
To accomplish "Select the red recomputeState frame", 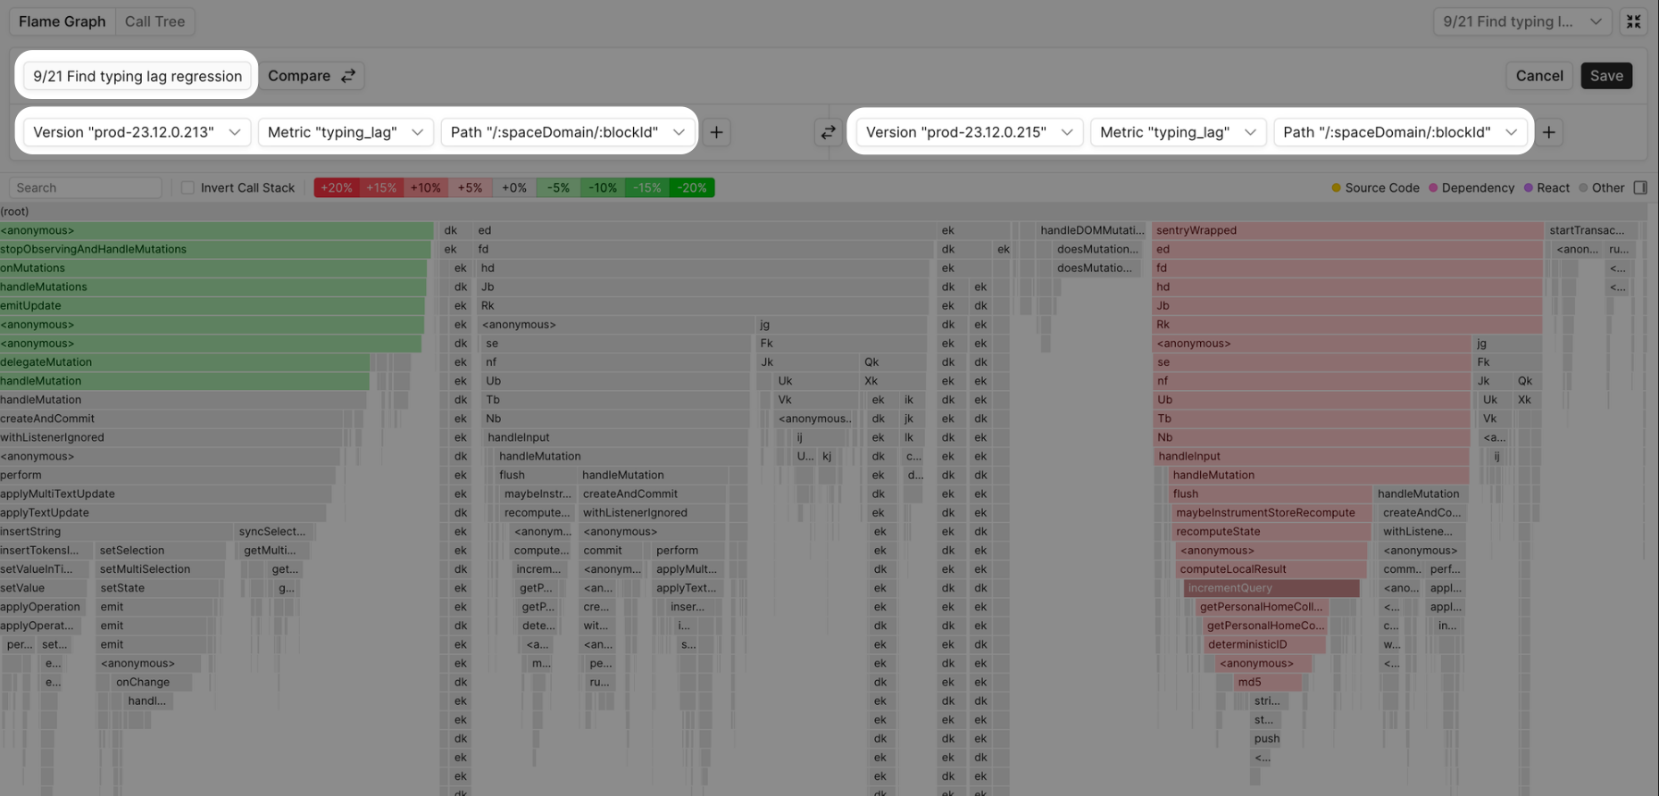I will pyautogui.click(x=1271, y=531).
